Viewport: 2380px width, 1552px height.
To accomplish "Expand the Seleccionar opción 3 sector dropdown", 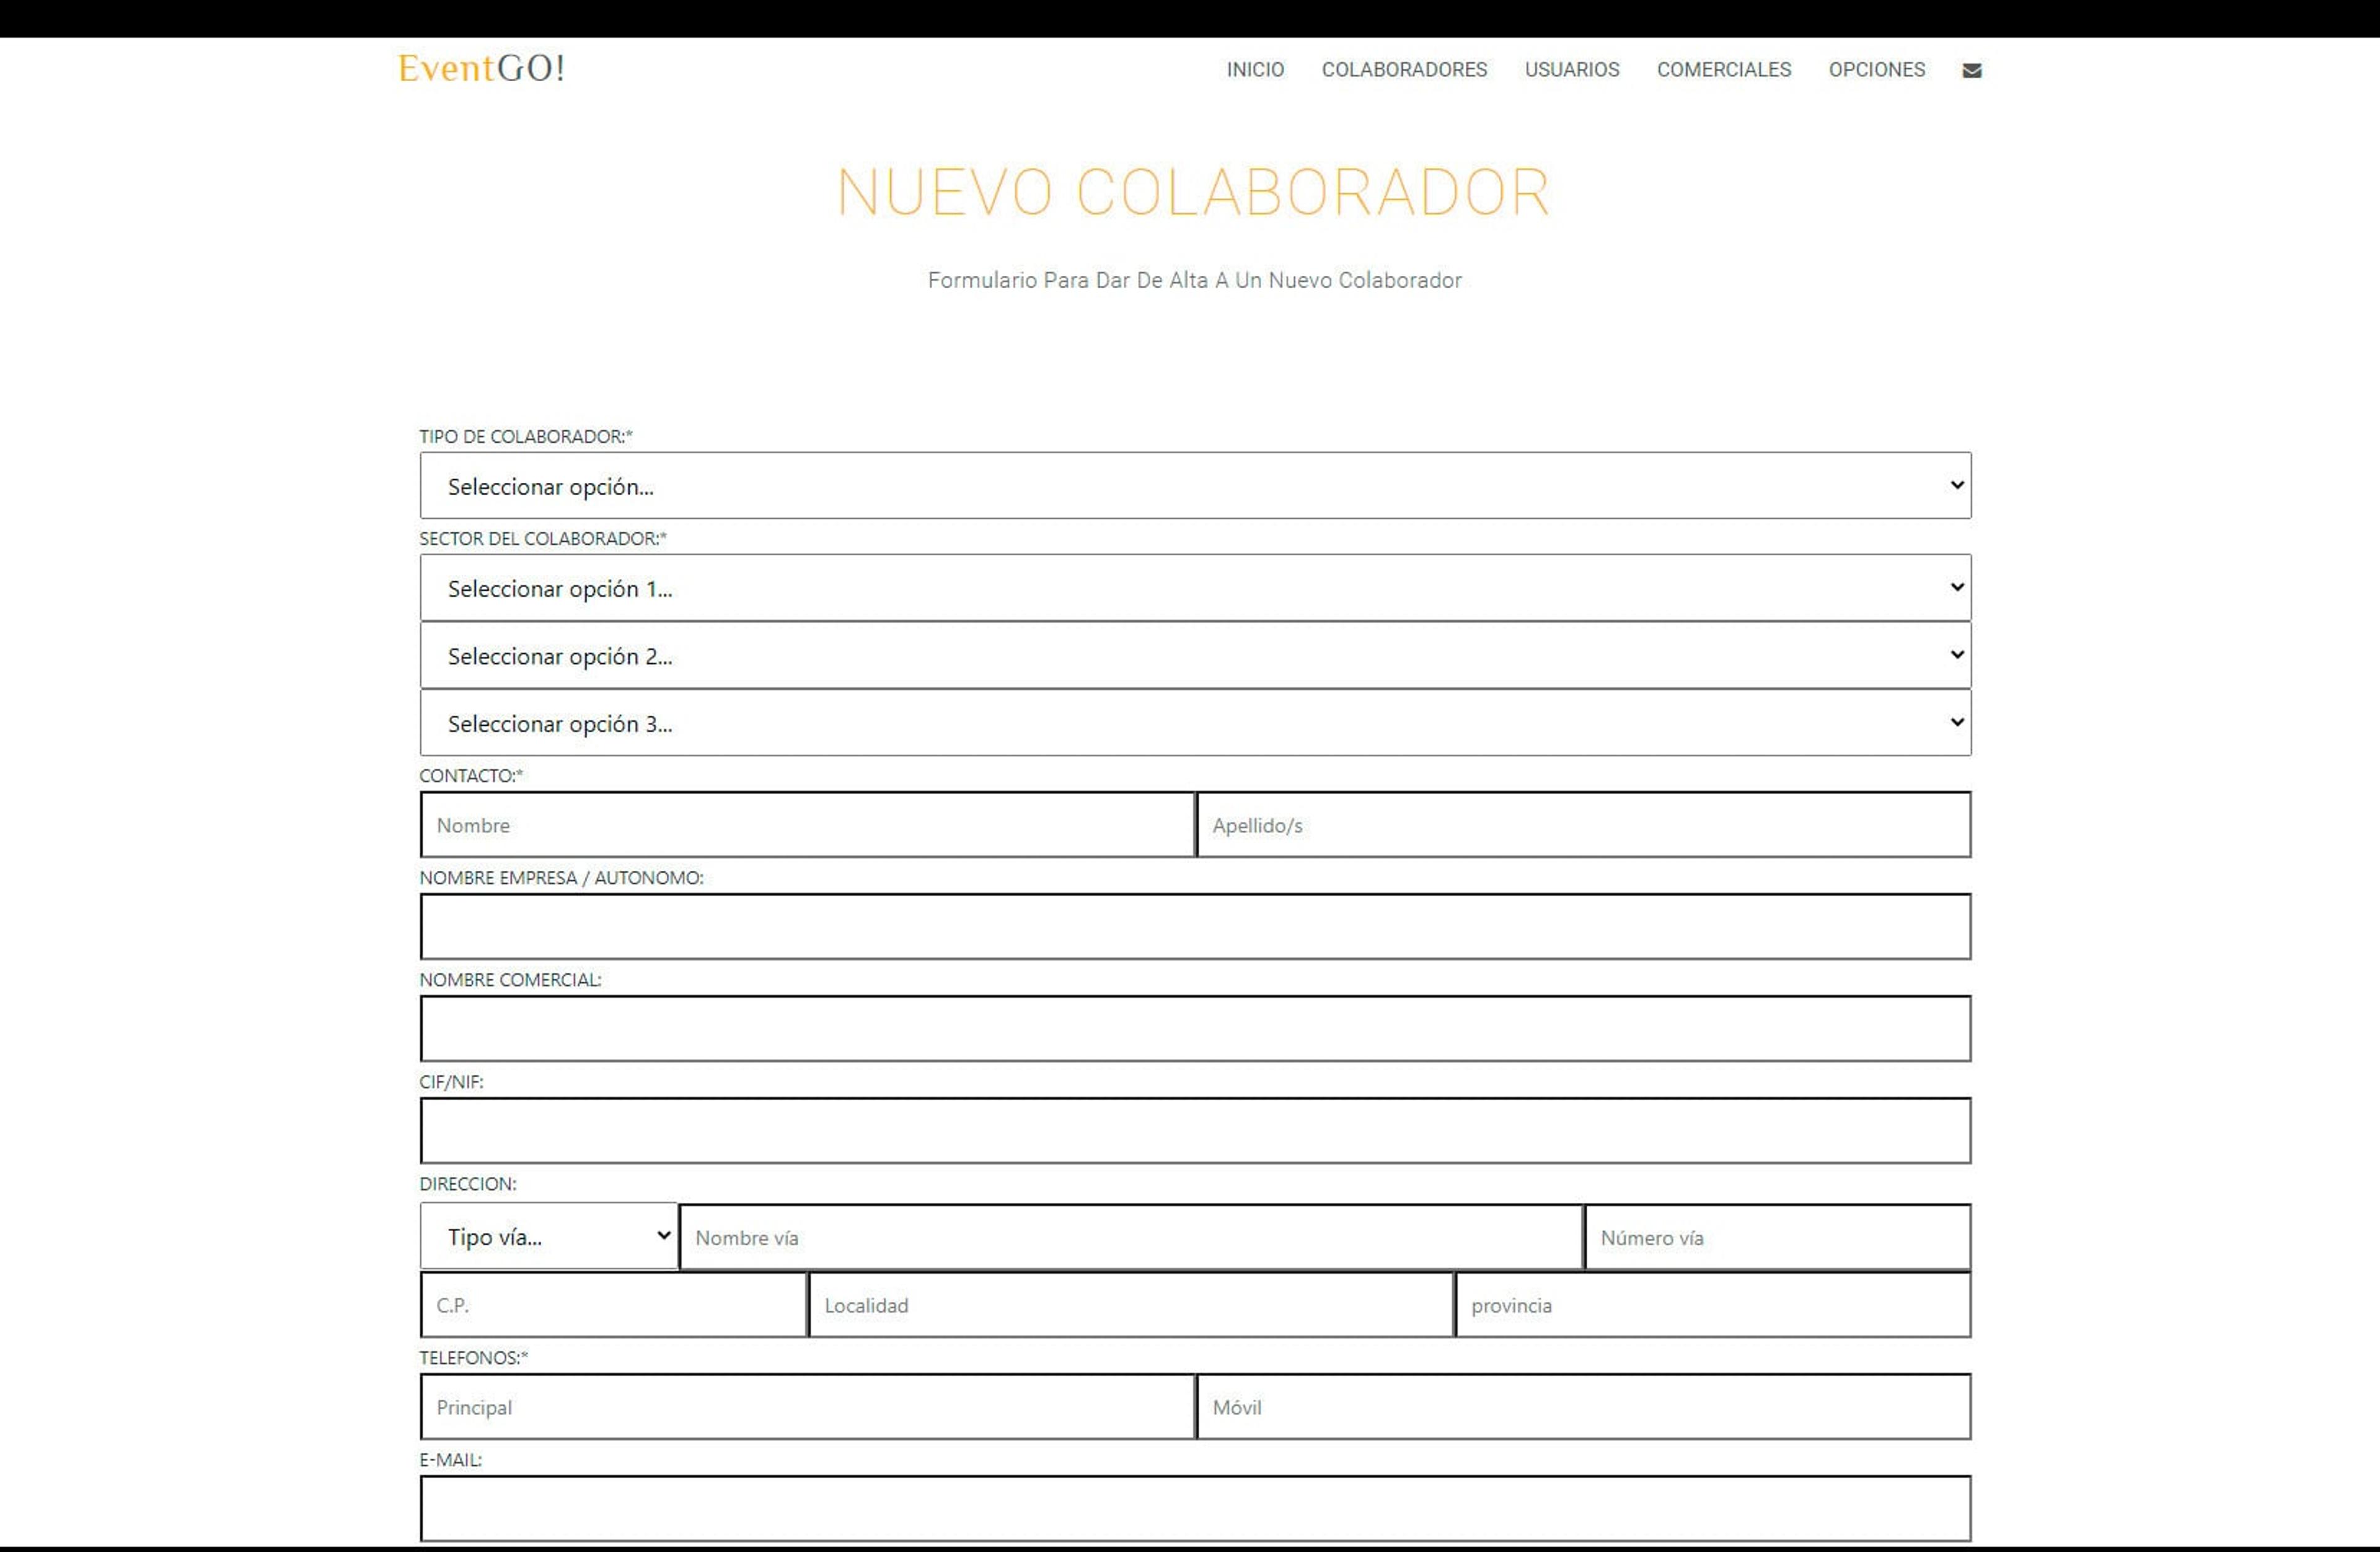I will coord(1195,722).
